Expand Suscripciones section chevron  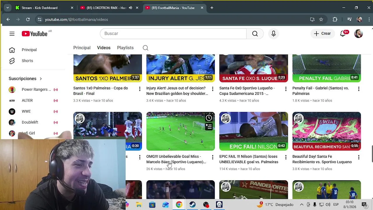(x=41, y=79)
